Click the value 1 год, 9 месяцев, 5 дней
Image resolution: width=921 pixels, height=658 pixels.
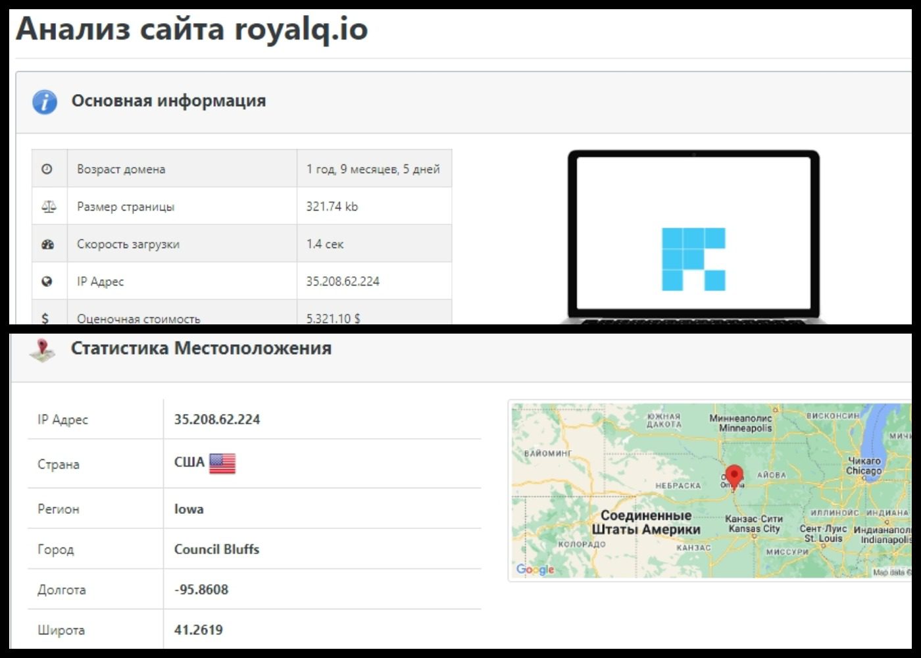pos(373,169)
